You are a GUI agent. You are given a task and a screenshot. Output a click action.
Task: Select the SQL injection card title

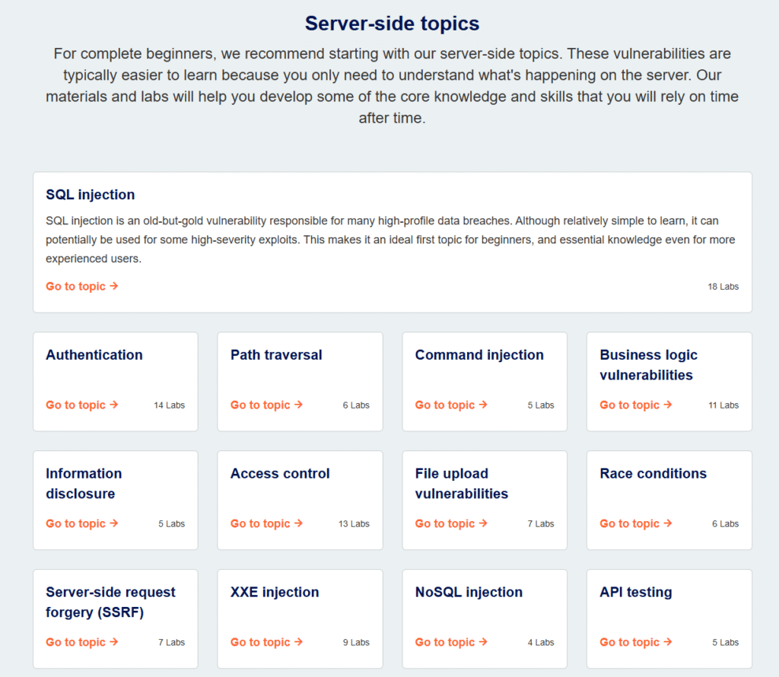91,195
